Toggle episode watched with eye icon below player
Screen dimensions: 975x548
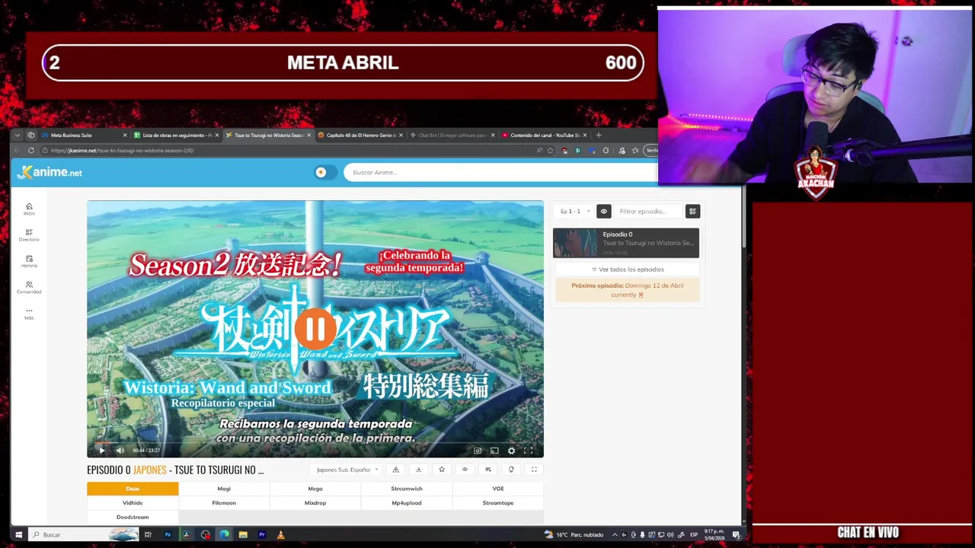click(x=465, y=470)
